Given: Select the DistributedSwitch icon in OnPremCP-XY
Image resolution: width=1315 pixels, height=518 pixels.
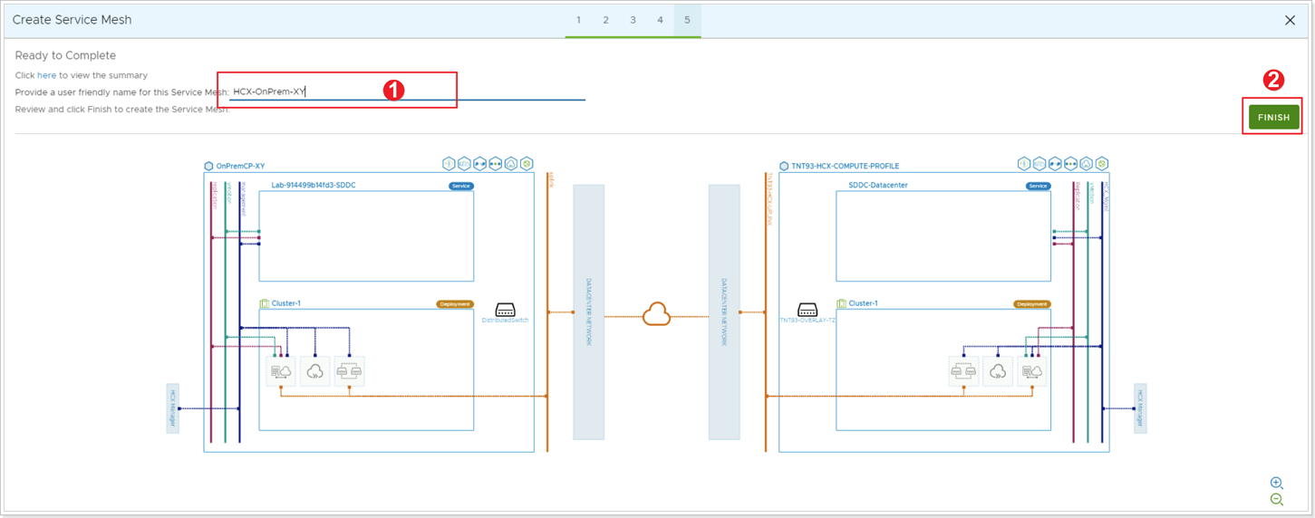Looking at the screenshot, I should click(505, 309).
